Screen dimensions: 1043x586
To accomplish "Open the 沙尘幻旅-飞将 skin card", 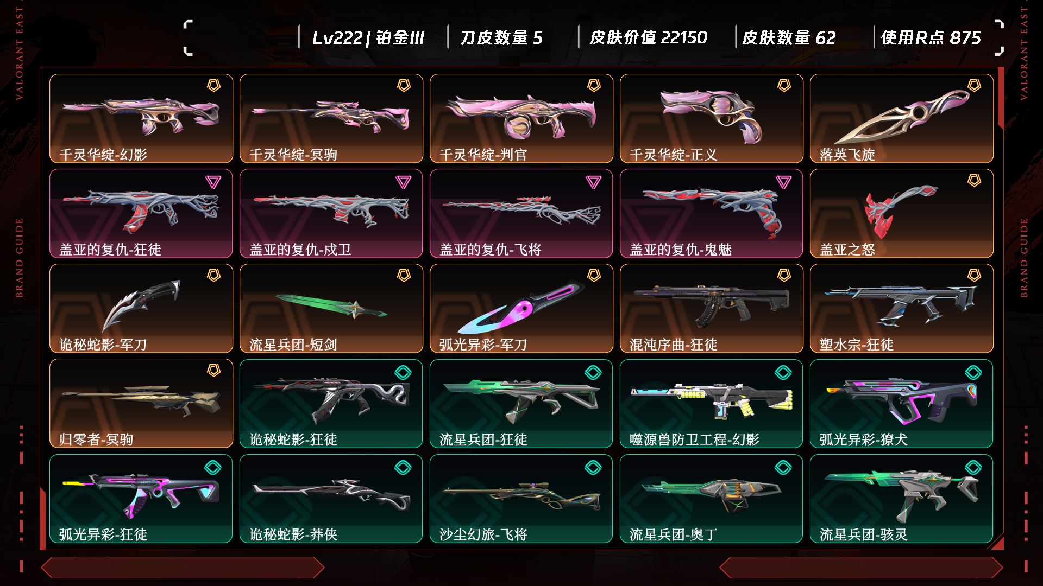I will [x=521, y=499].
